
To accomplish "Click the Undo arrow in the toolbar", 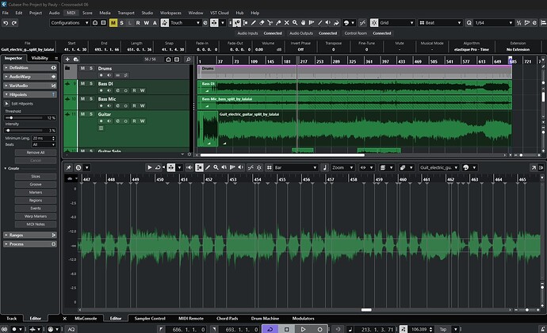I will (6, 23).
